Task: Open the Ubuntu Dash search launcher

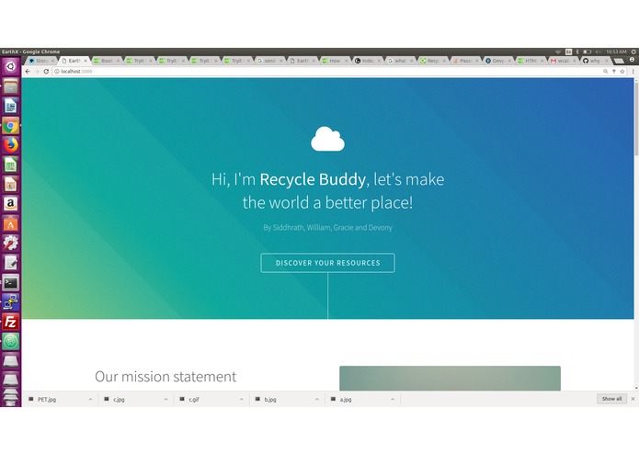Action: [x=11, y=66]
